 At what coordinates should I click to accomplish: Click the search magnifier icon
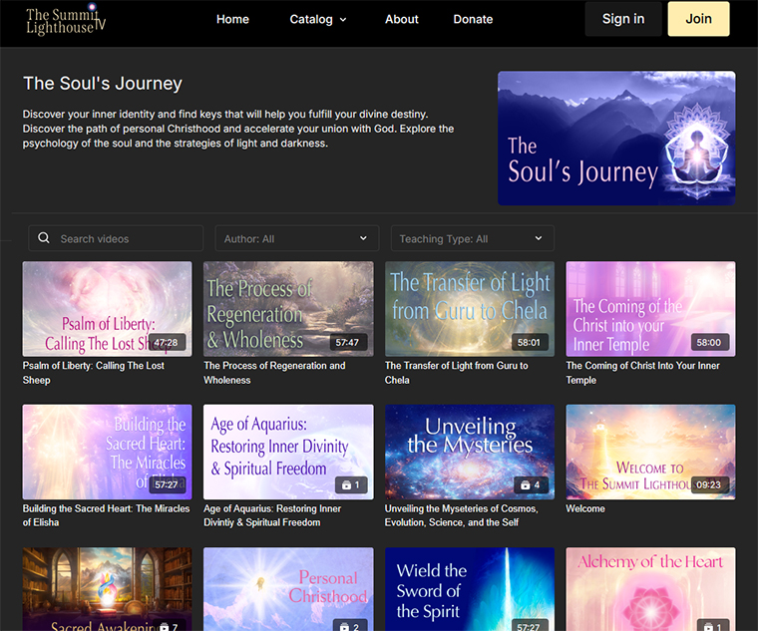click(44, 237)
